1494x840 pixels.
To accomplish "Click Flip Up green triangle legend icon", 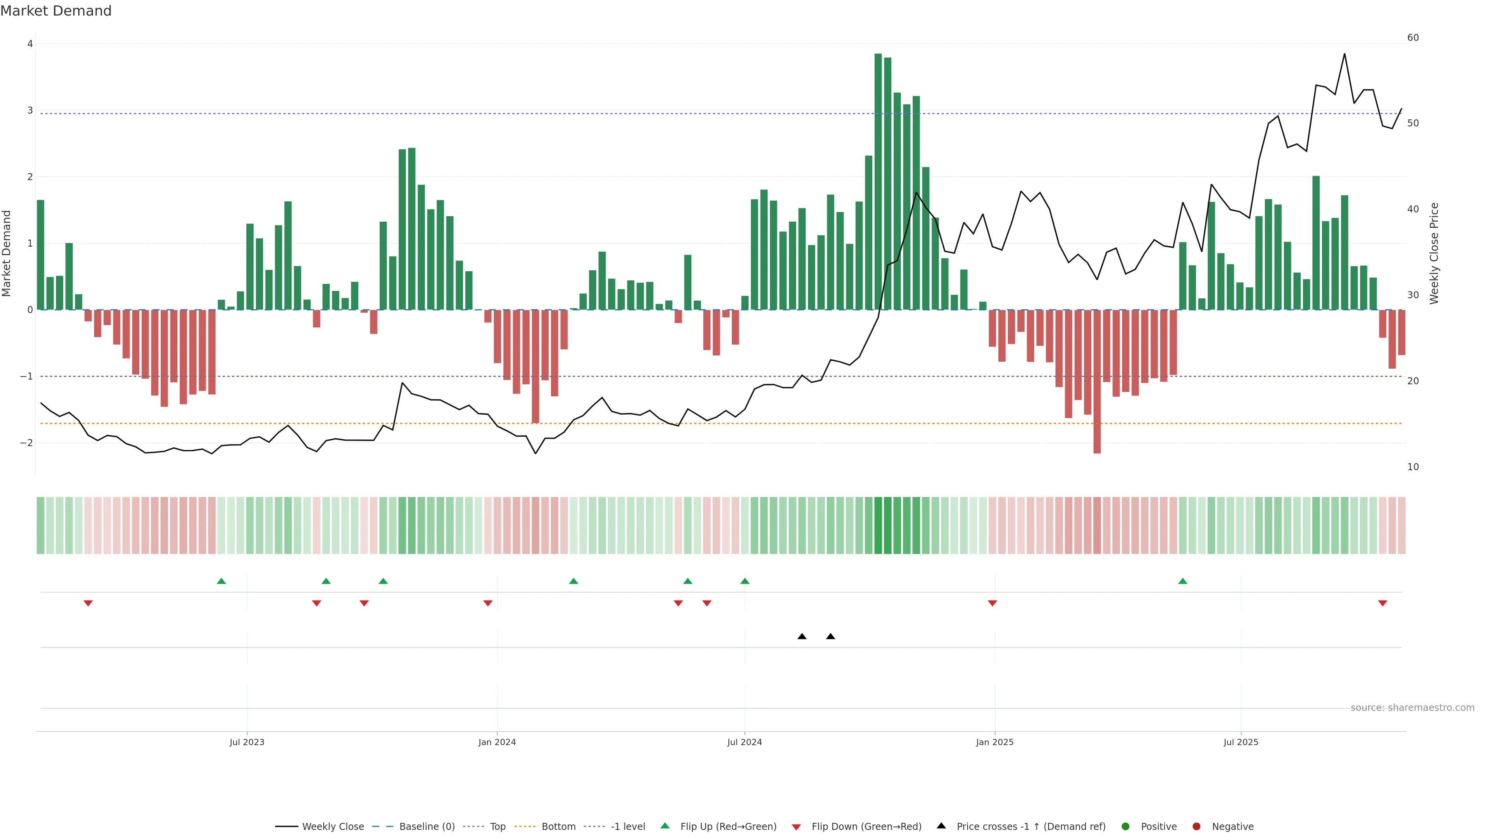I will coord(665,826).
